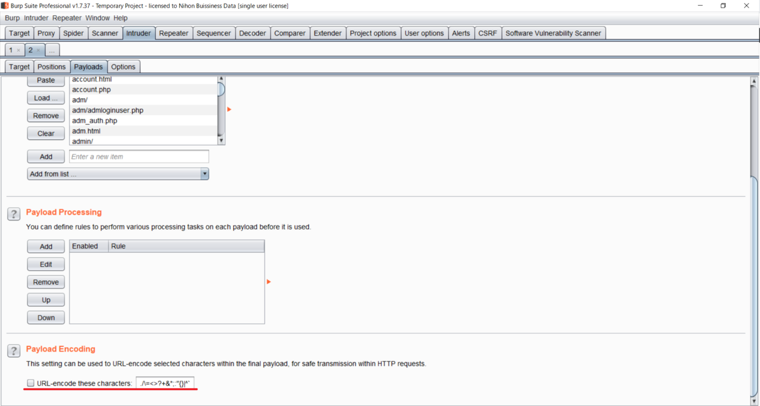Select Intruder attack tab 2
760x406 pixels.
pos(30,50)
